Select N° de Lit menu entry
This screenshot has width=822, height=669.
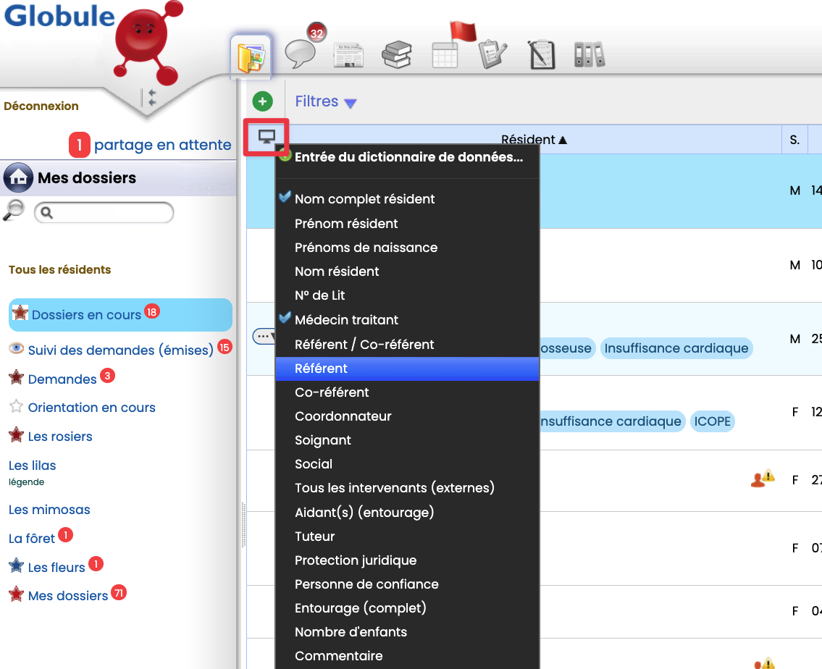[320, 295]
